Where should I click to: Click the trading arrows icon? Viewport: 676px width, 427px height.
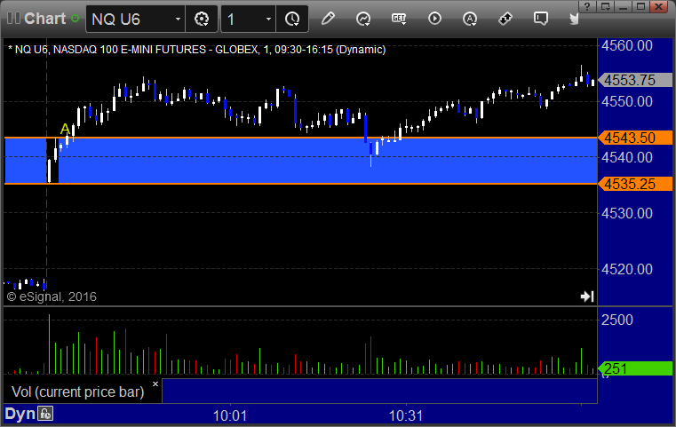(x=505, y=19)
